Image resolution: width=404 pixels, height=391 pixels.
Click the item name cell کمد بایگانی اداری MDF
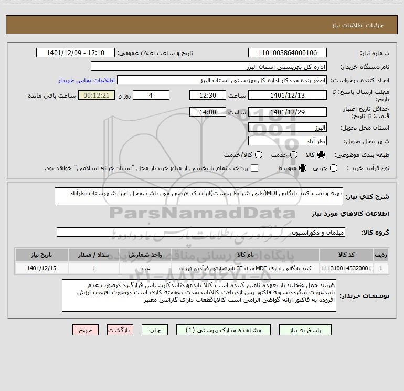coord(246,268)
